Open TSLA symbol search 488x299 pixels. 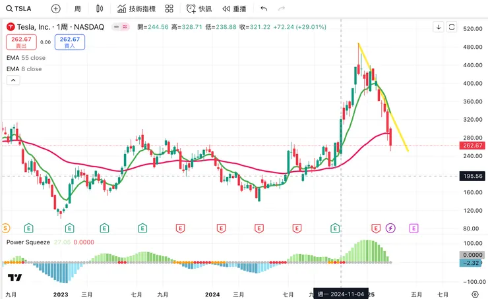click(x=18, y=9)
